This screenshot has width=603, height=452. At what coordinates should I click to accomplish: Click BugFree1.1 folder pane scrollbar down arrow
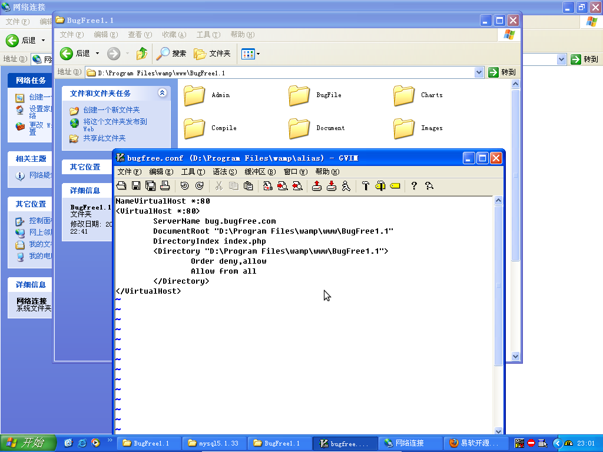[x=516, y=356]
